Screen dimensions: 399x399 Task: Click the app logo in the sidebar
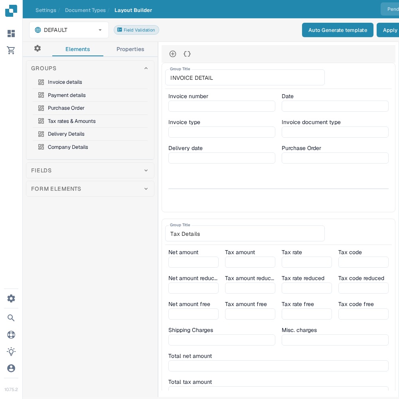[x=11, y=11]
